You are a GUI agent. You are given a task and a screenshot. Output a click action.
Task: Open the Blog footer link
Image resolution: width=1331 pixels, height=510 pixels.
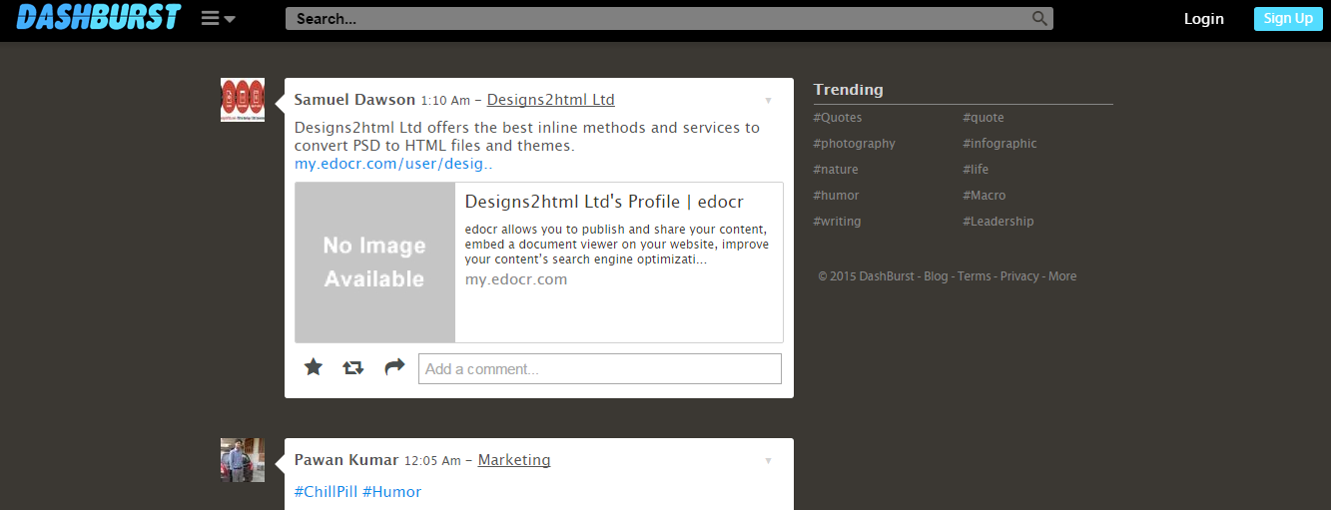(x=936, y=276)
